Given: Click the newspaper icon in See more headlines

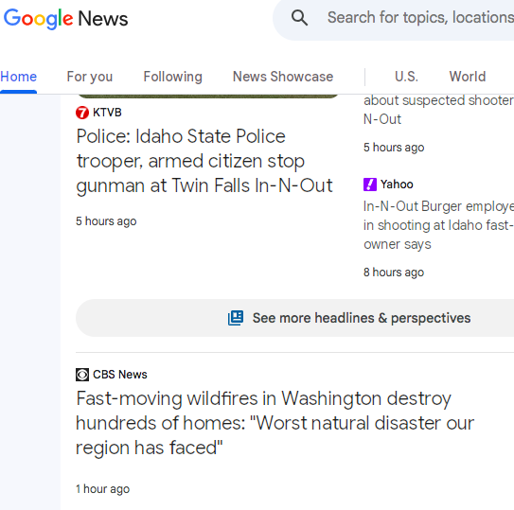Looking at the screenshot, I should coord(236,318).
